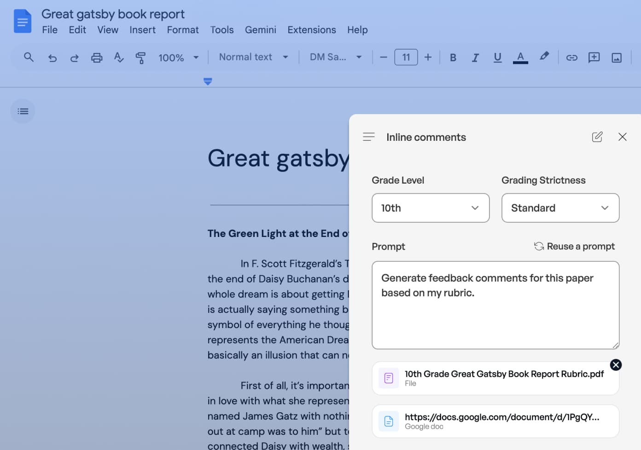Open the Inline comments panel menu icon

tap(369, 137)
